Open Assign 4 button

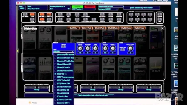click(150, 15)
